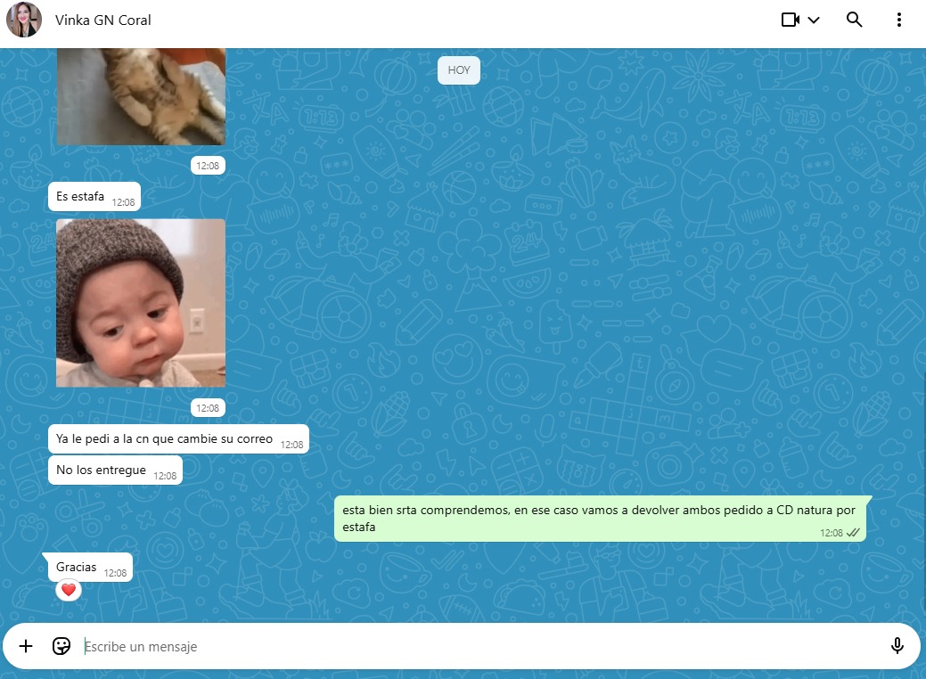Click the "Gracias" message bubble
The image size is (926, 679).
pyautogui.click(x=78, y=568)
